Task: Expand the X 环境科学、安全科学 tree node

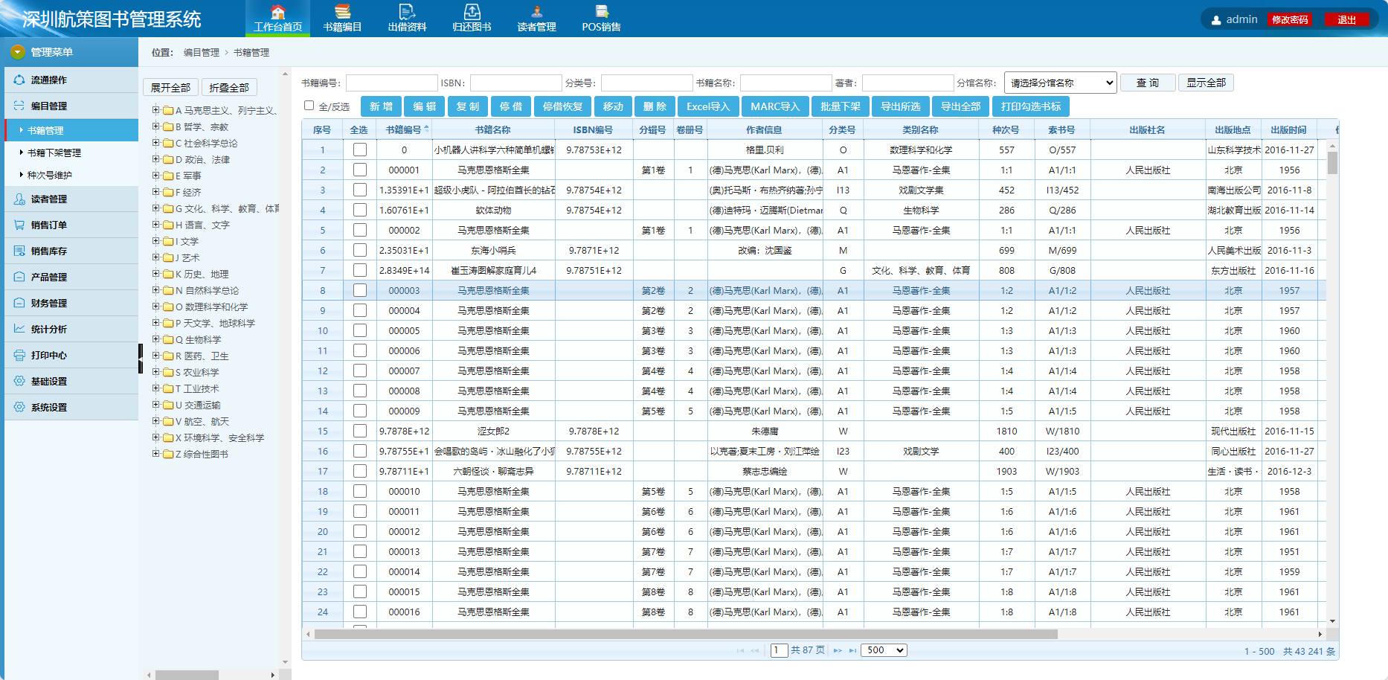Action: (156, 437)
